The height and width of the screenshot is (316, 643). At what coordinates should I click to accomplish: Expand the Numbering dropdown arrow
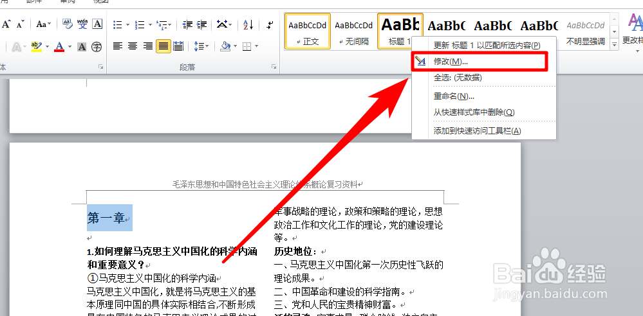[x=150, y=25]
